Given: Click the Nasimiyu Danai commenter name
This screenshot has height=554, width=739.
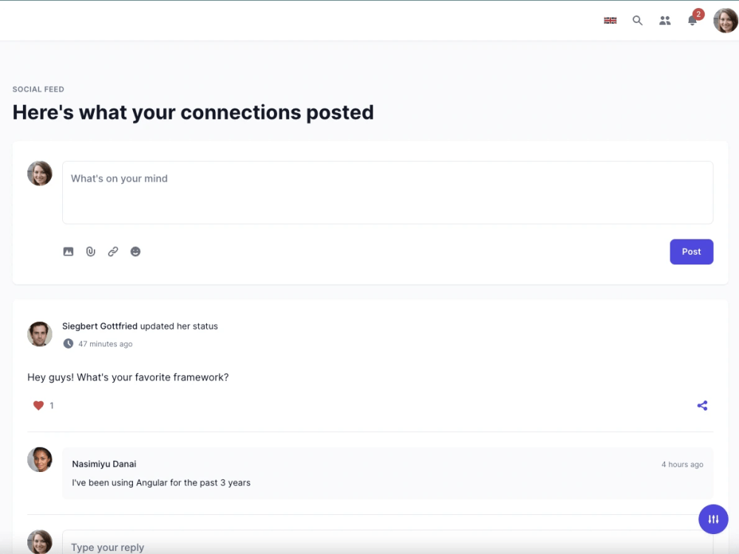Looking at the screenshot, I should point(104,464).
